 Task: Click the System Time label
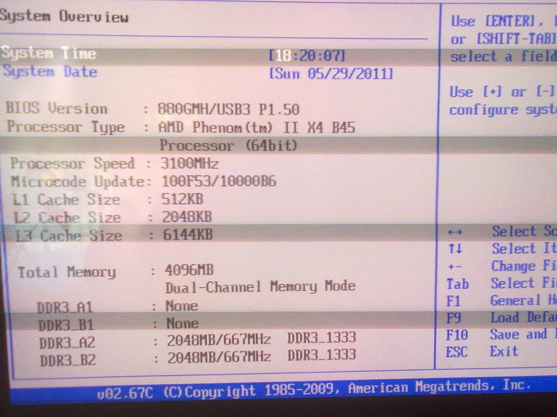pyautogui.click(x=49, y=53)
